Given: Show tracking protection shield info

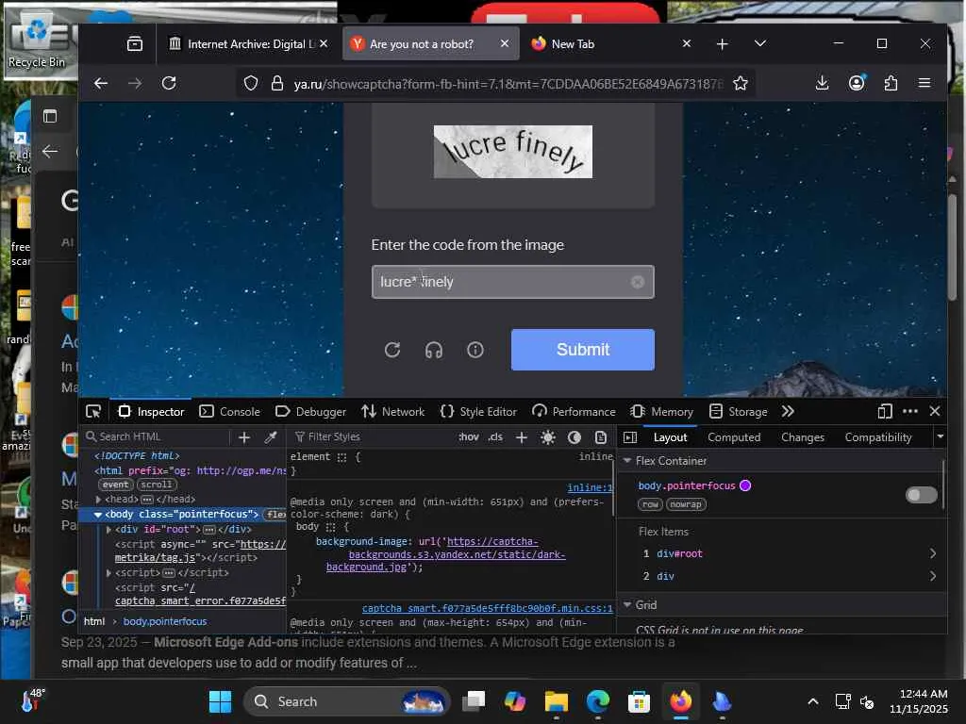Looking at the screenshot, I should (x=251, y=83).
